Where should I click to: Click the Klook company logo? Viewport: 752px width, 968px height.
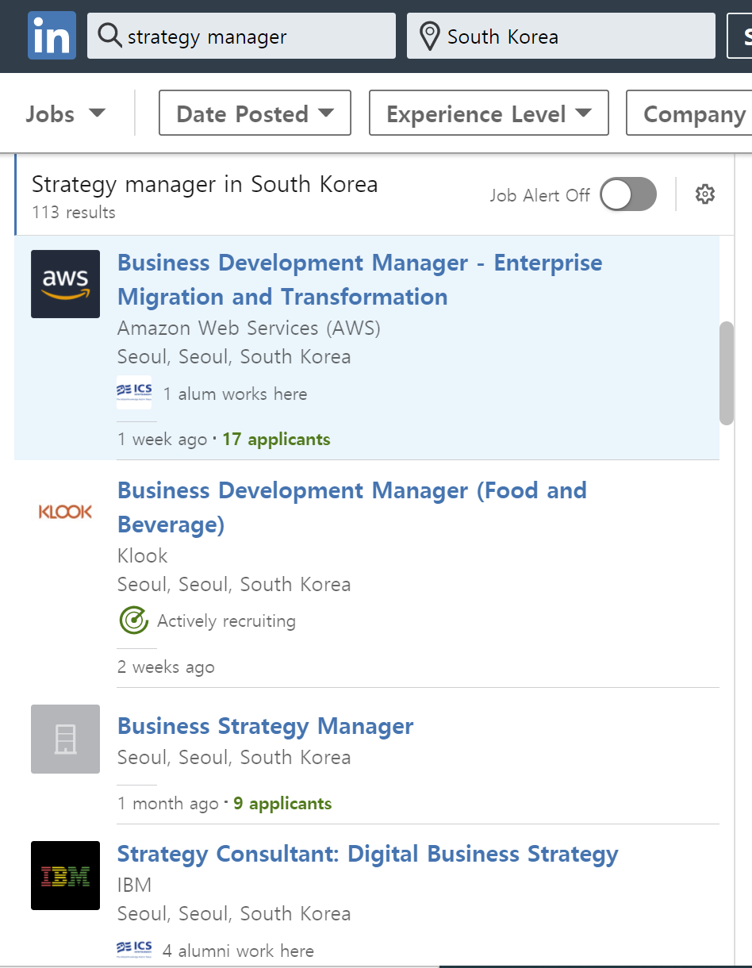[65, 512]
